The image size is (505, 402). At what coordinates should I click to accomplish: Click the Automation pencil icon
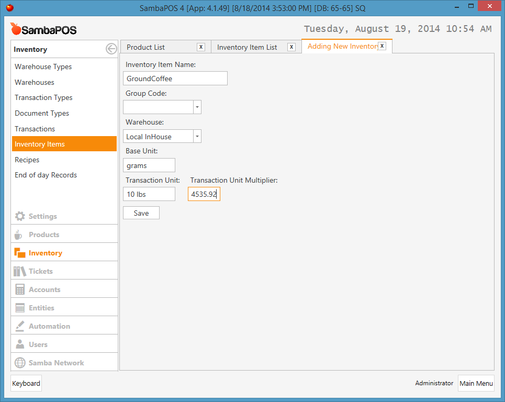point(20,326)
